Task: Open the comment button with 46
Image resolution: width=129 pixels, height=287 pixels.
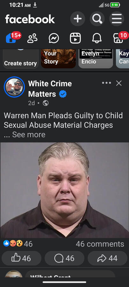Action: pos(64,258)
